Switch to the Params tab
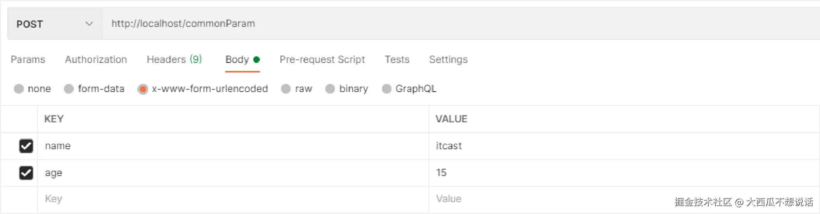The height and width of the screenshot is (214, 820). (x=28, y=59)
